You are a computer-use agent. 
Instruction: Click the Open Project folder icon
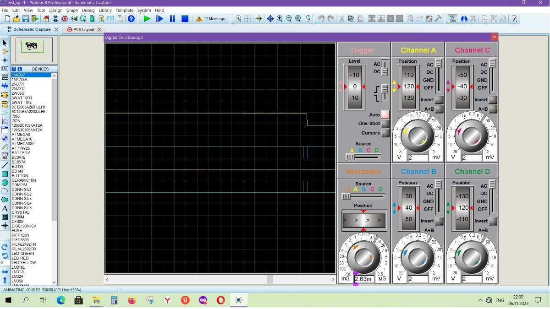[x=16, y=19]
